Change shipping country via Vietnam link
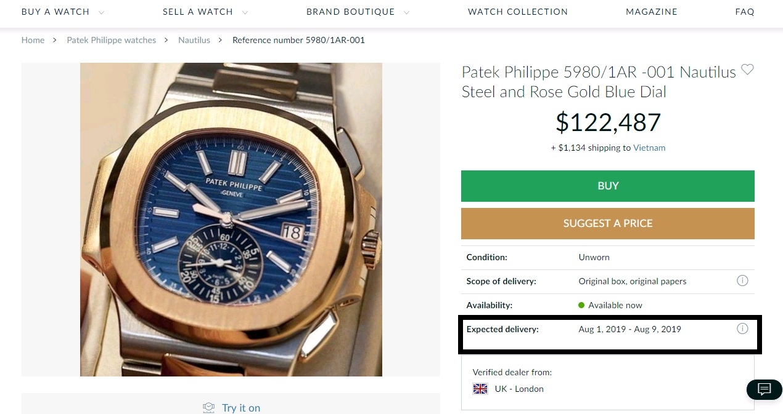Viewport: 783px width, 414px height. (x=649, y=148)
